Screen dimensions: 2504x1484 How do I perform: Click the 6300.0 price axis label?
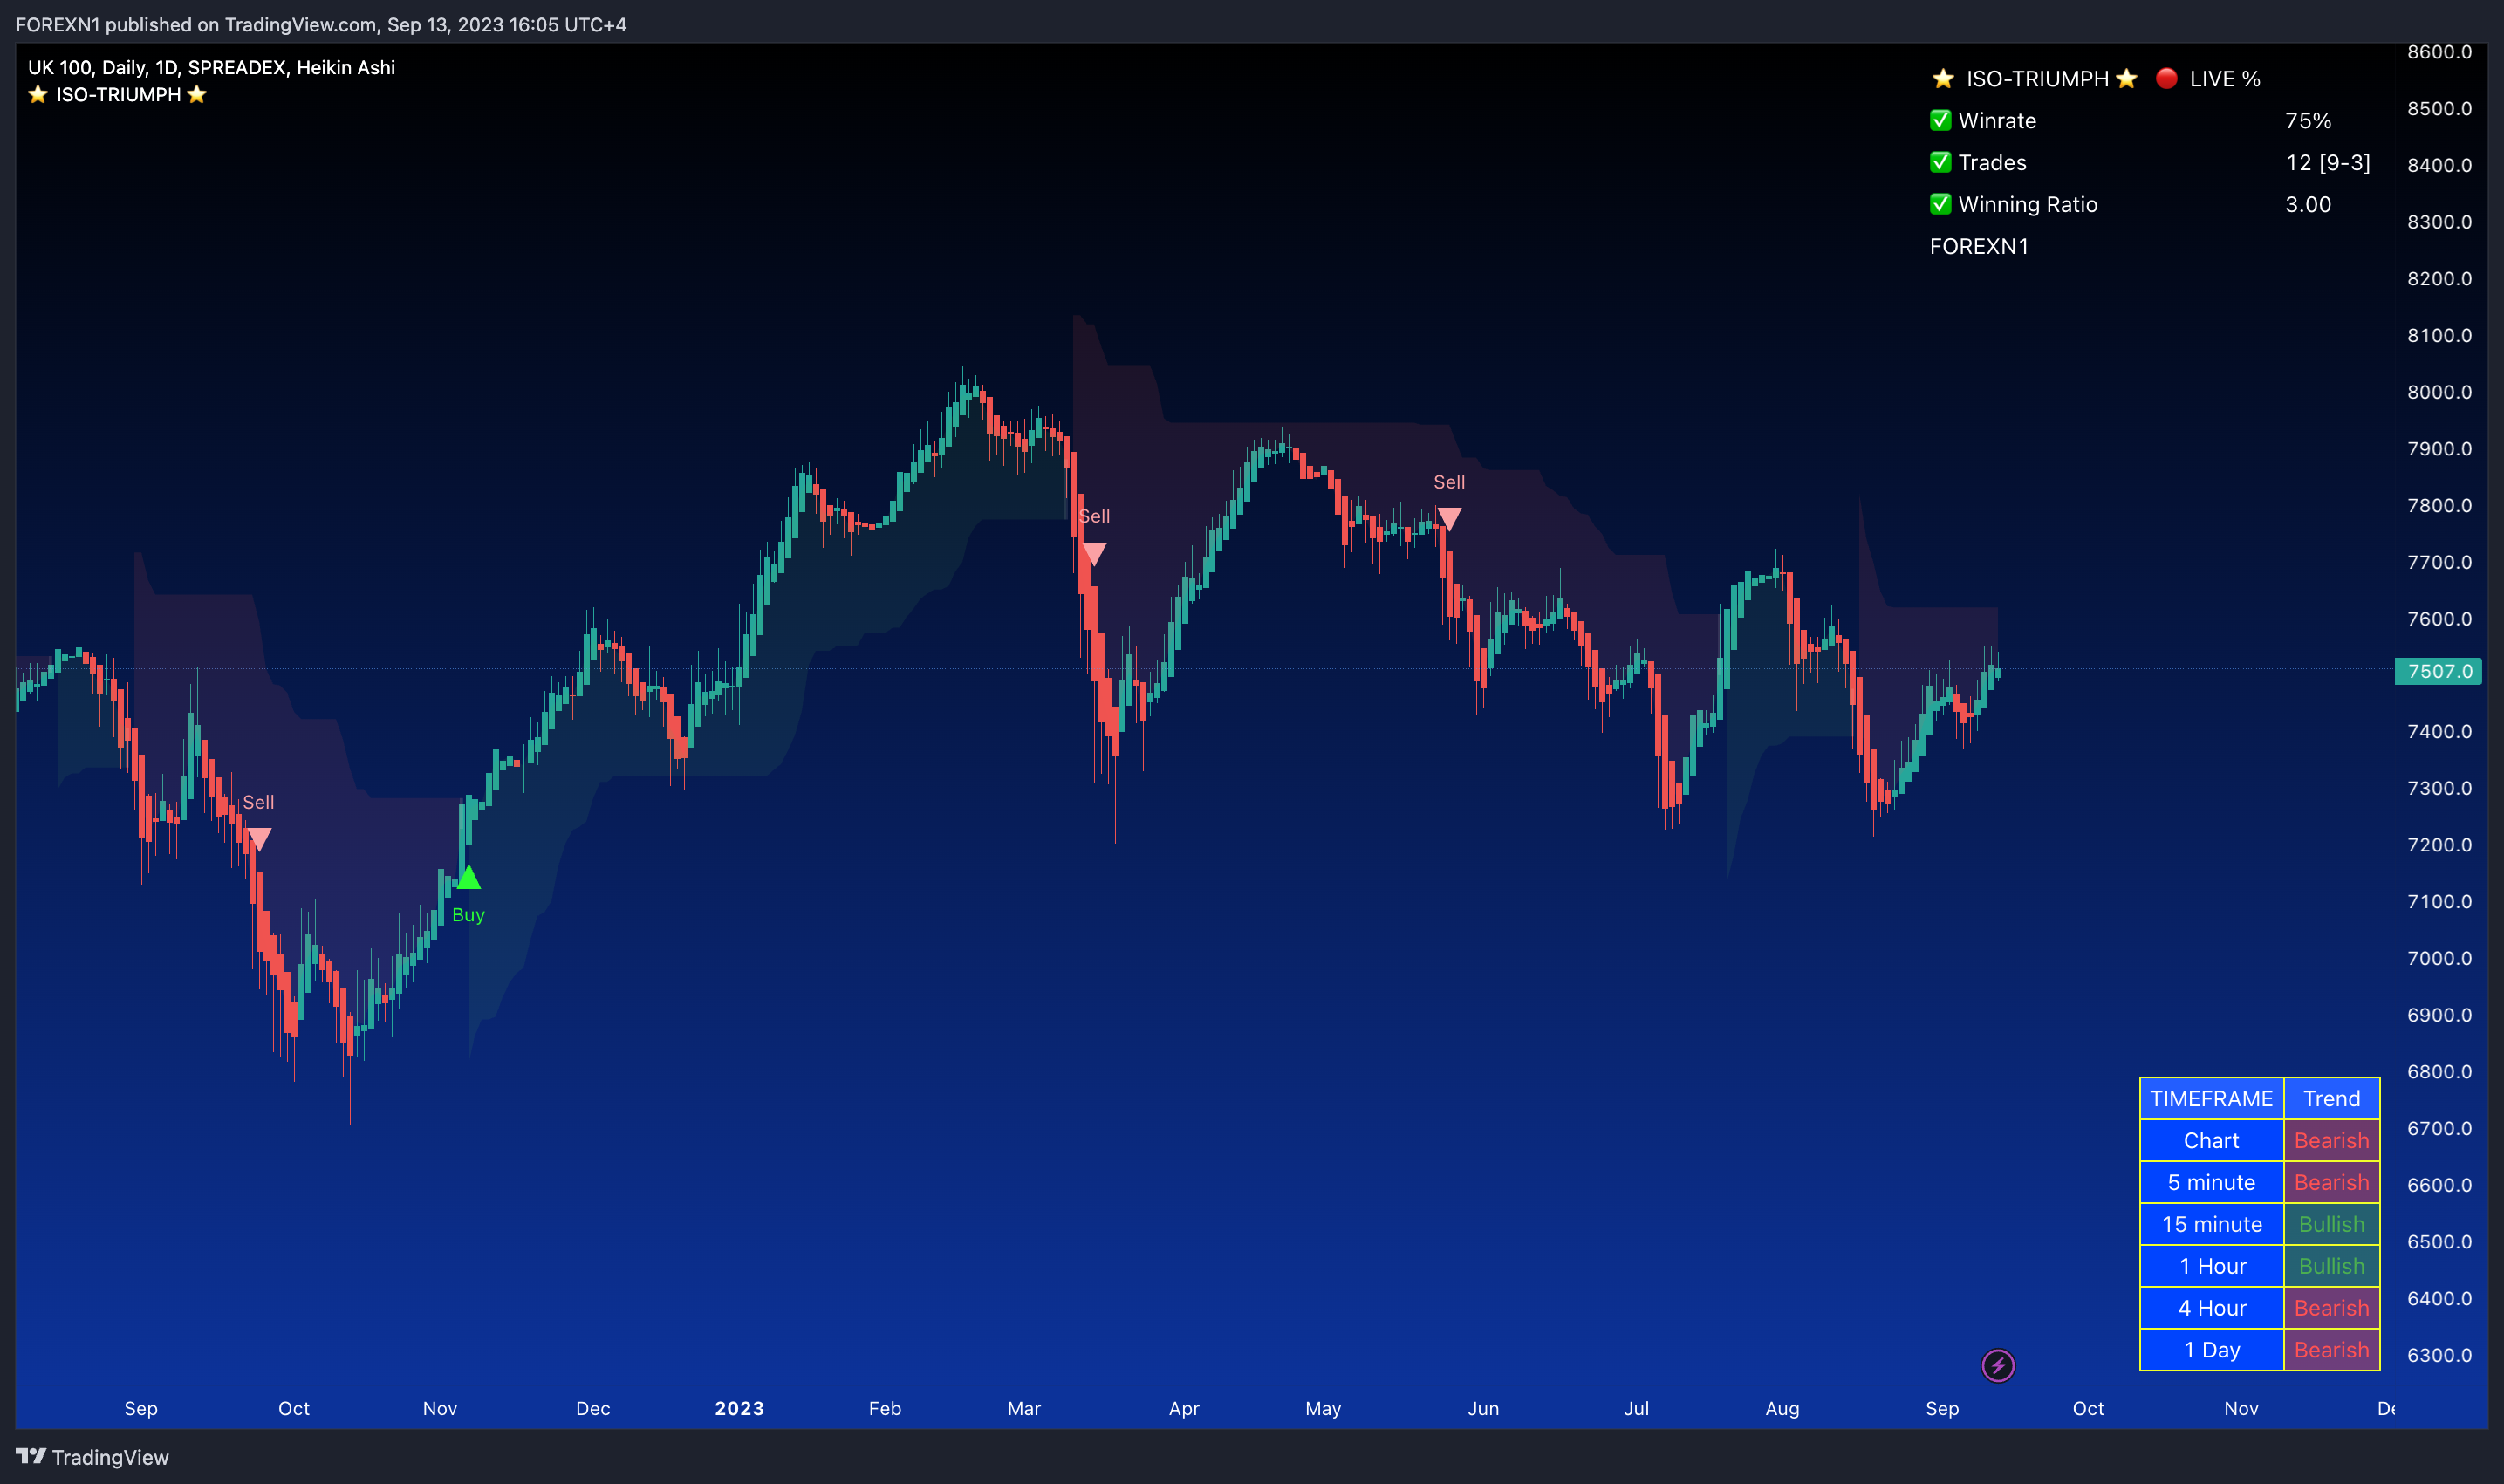[2439, 1355]
